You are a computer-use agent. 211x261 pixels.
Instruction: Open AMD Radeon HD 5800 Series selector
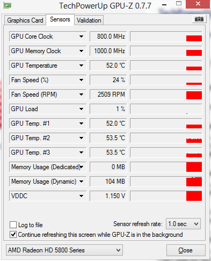tap(64, 250)
